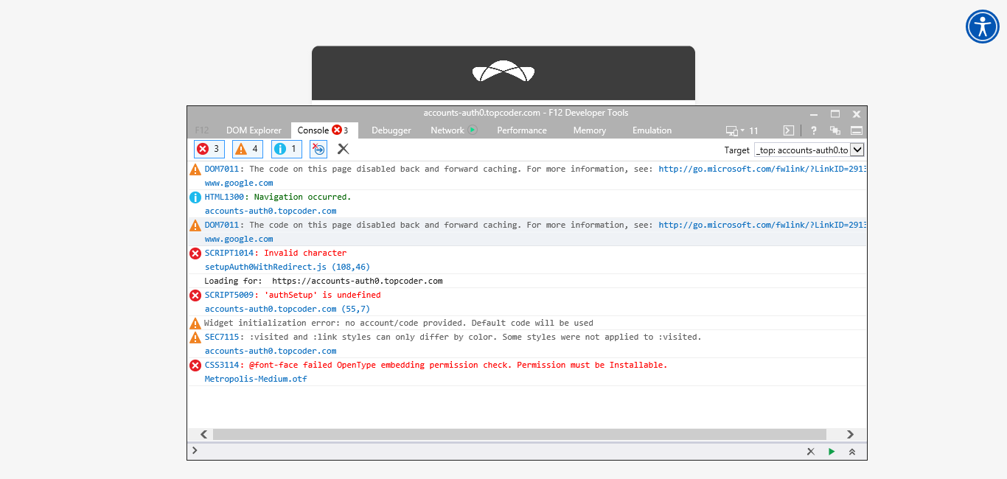
Task: Open the second DOM7011 fwlink URL
Action: (x=762, y=225)
